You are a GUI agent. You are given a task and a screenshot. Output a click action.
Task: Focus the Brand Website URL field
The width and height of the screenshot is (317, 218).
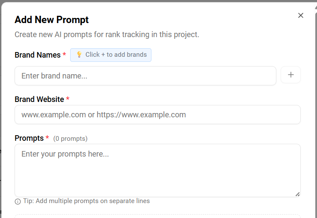157,114
